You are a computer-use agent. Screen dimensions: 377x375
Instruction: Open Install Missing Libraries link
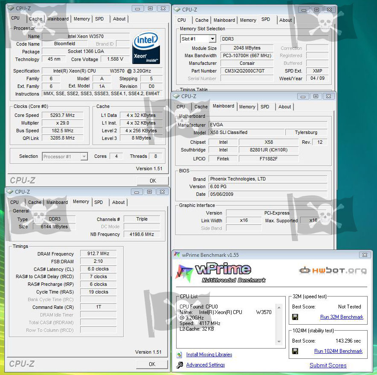tap(209, 355)
